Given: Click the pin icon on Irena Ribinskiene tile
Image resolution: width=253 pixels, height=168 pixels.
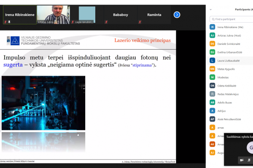Looking at the screenshot, I should [x=9, y=22].
